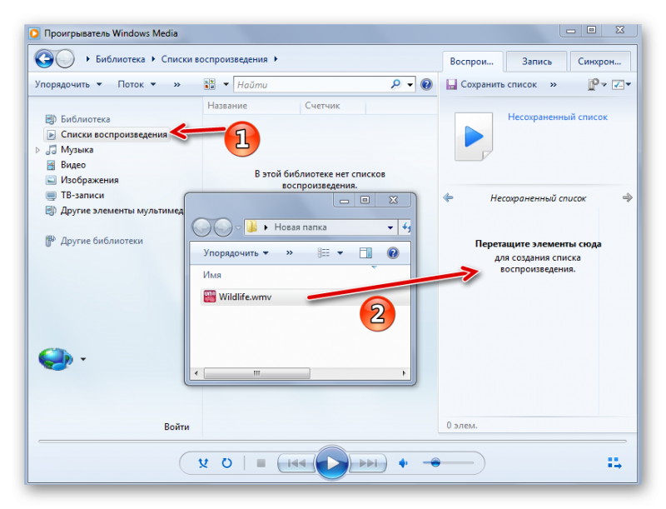Click the Войти sign-in link
Viewport: 666px width, 509px height.
coord(176,427)
